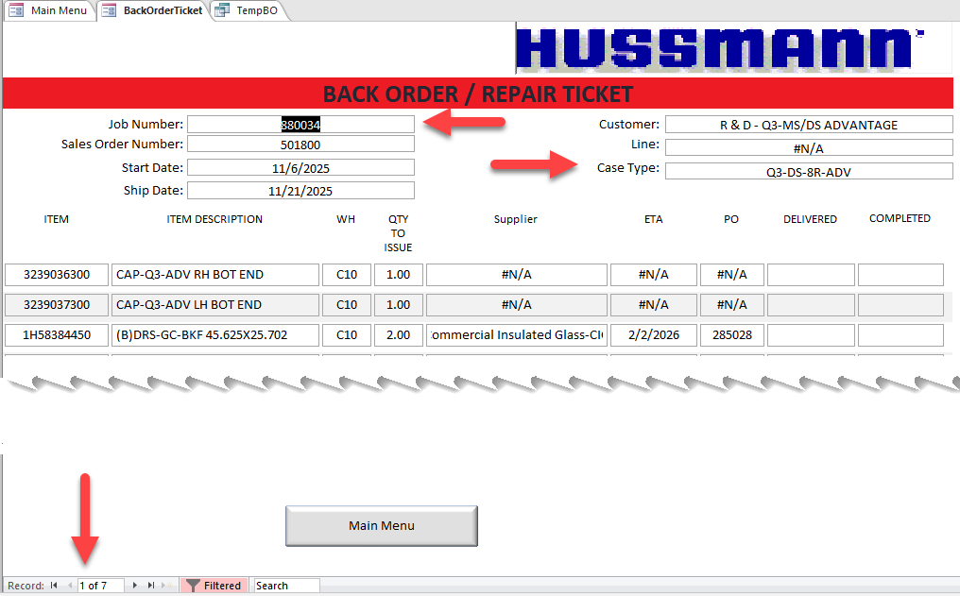Open the TempBO tab
Screen dimensions: 960x596
click(x=249, y=10)
